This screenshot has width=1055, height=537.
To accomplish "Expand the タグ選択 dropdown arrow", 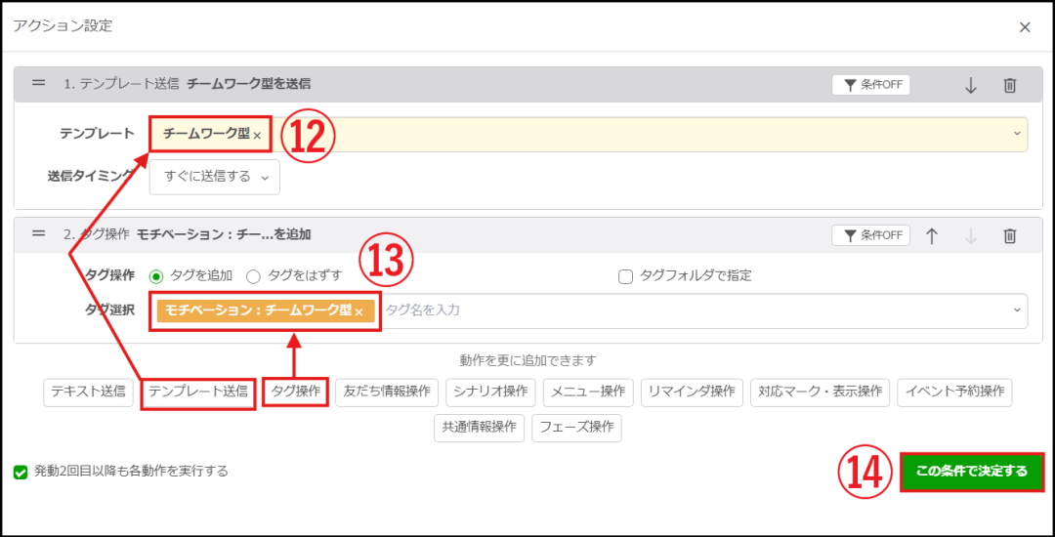I will point(1017,310).
